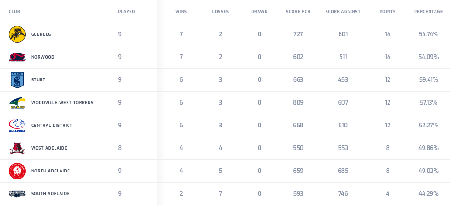Click the Central District Bulldogs logo
Screen dimensions: 450x205
[17, 125]
